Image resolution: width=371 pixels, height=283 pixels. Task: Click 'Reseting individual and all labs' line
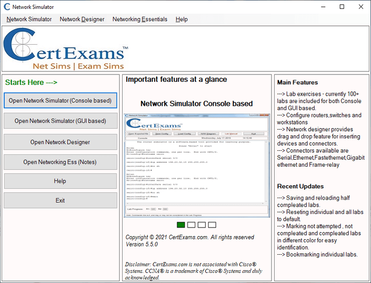point(320,212)
